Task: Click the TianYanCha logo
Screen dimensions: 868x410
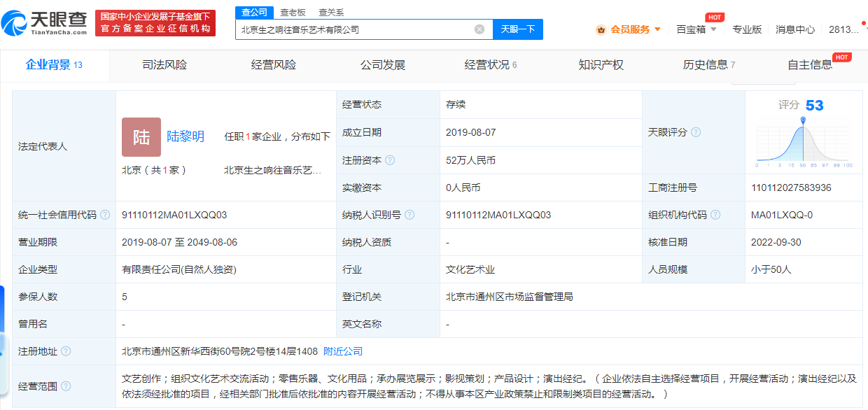Action: (x=45, y=22)
